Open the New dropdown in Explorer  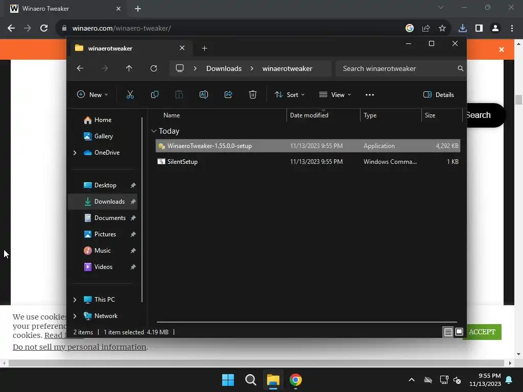pos(92,94)
